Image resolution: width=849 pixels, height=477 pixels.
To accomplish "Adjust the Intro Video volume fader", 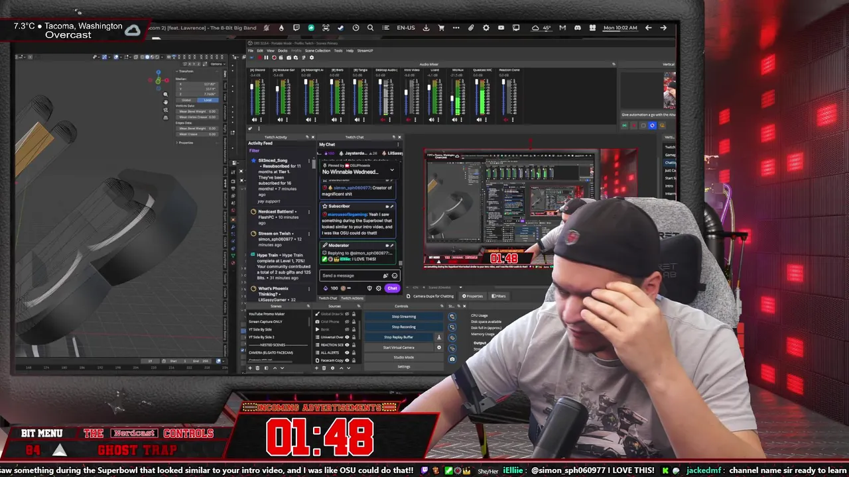I will pyautogui.click(x=406, y=93).
